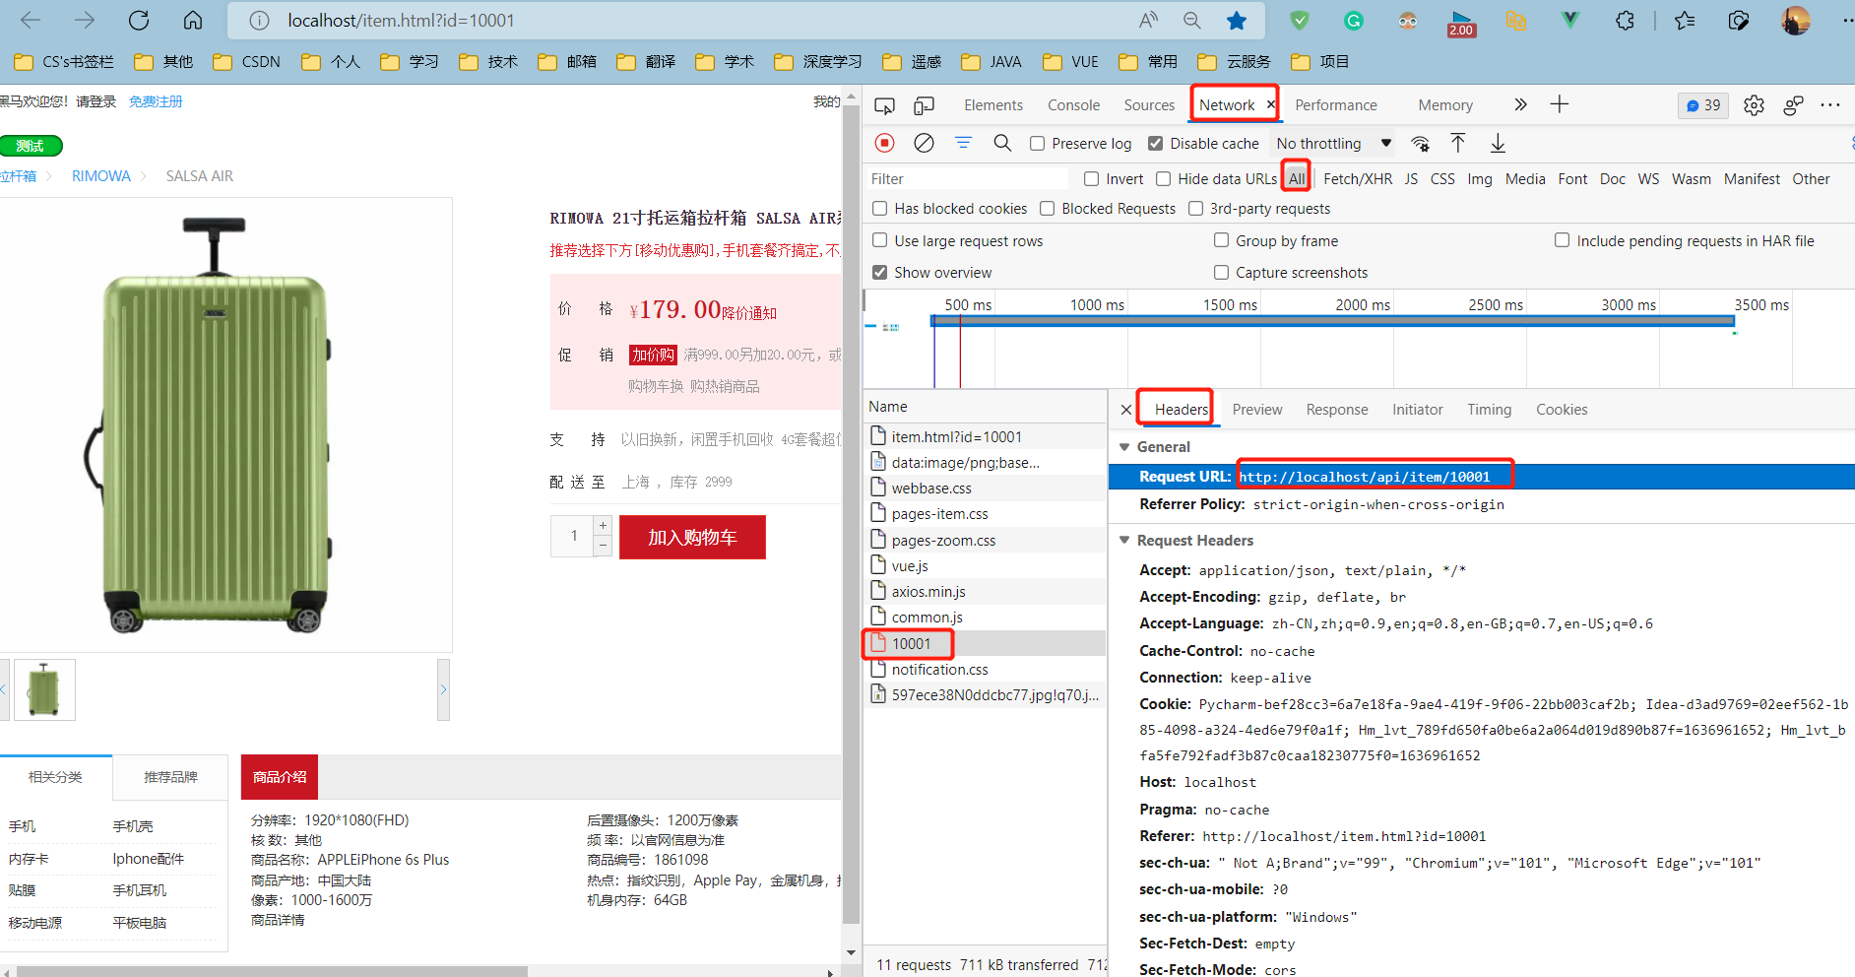Decrease product quantity with minus stepper
The width and height of the screenshot is (1855, 977).
point(603,546)
